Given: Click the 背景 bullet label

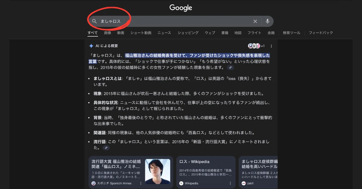Looking at the screenshot, I should (97, 118).
